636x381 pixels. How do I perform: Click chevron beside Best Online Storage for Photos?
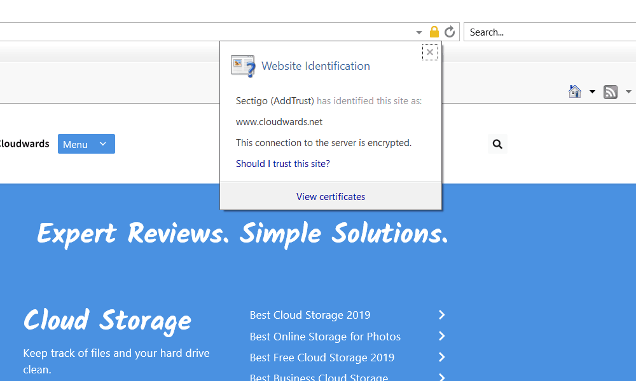(x=442, y=336)
